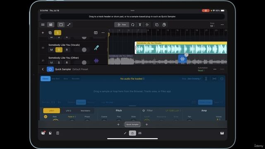
Task: Select the LFO 1 tab
Action: (x=51, y=111)
